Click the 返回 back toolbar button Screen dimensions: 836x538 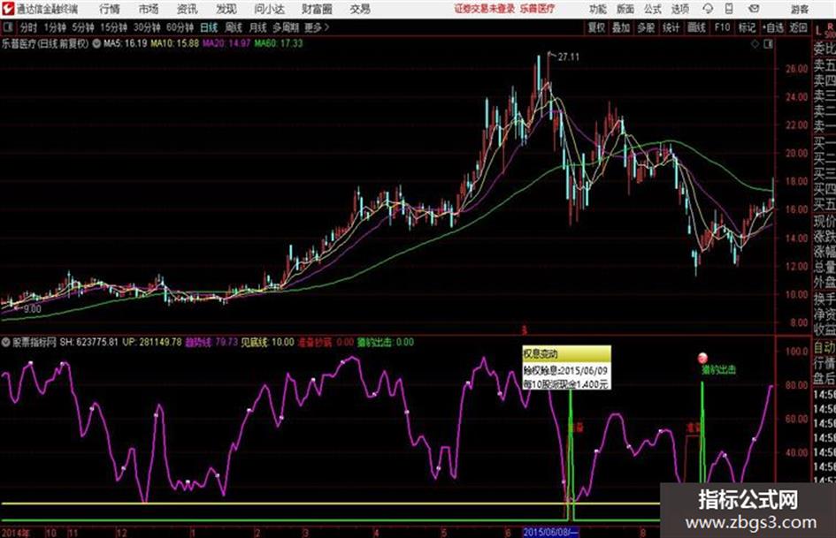click(798, 27)
